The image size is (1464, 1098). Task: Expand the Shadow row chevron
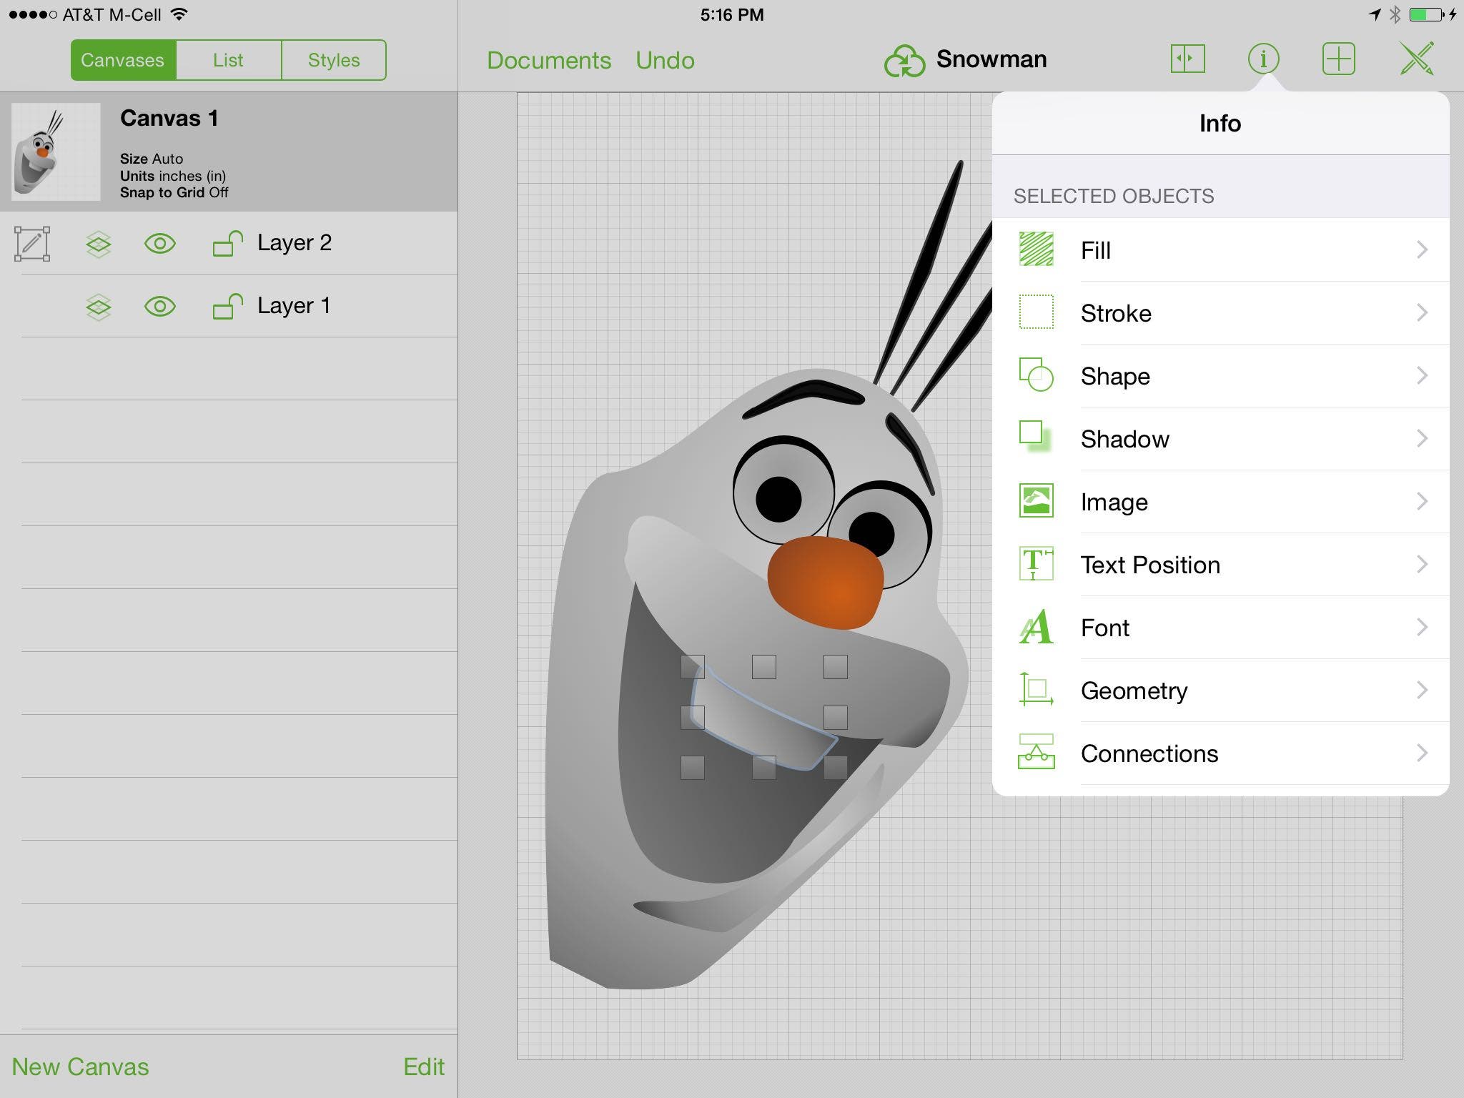[x=1422, y=438]
